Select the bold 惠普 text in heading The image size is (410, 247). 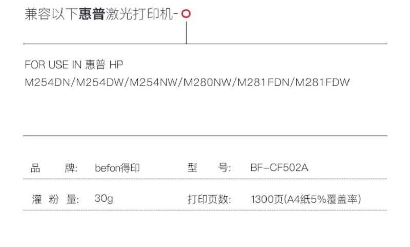[x=92, y=14]
